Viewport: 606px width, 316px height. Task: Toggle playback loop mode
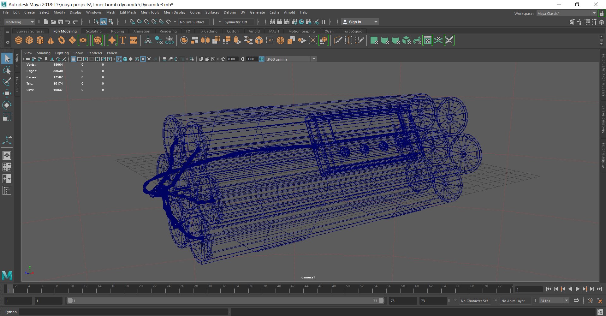coord(576,301)
